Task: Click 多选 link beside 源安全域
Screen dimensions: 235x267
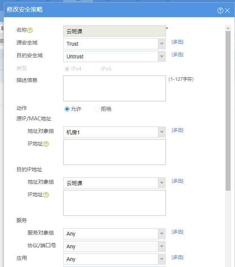Action: [177, 42]
